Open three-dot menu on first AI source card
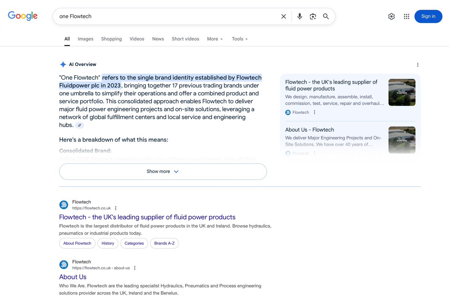The image size is (449, 300). [314, 112]
